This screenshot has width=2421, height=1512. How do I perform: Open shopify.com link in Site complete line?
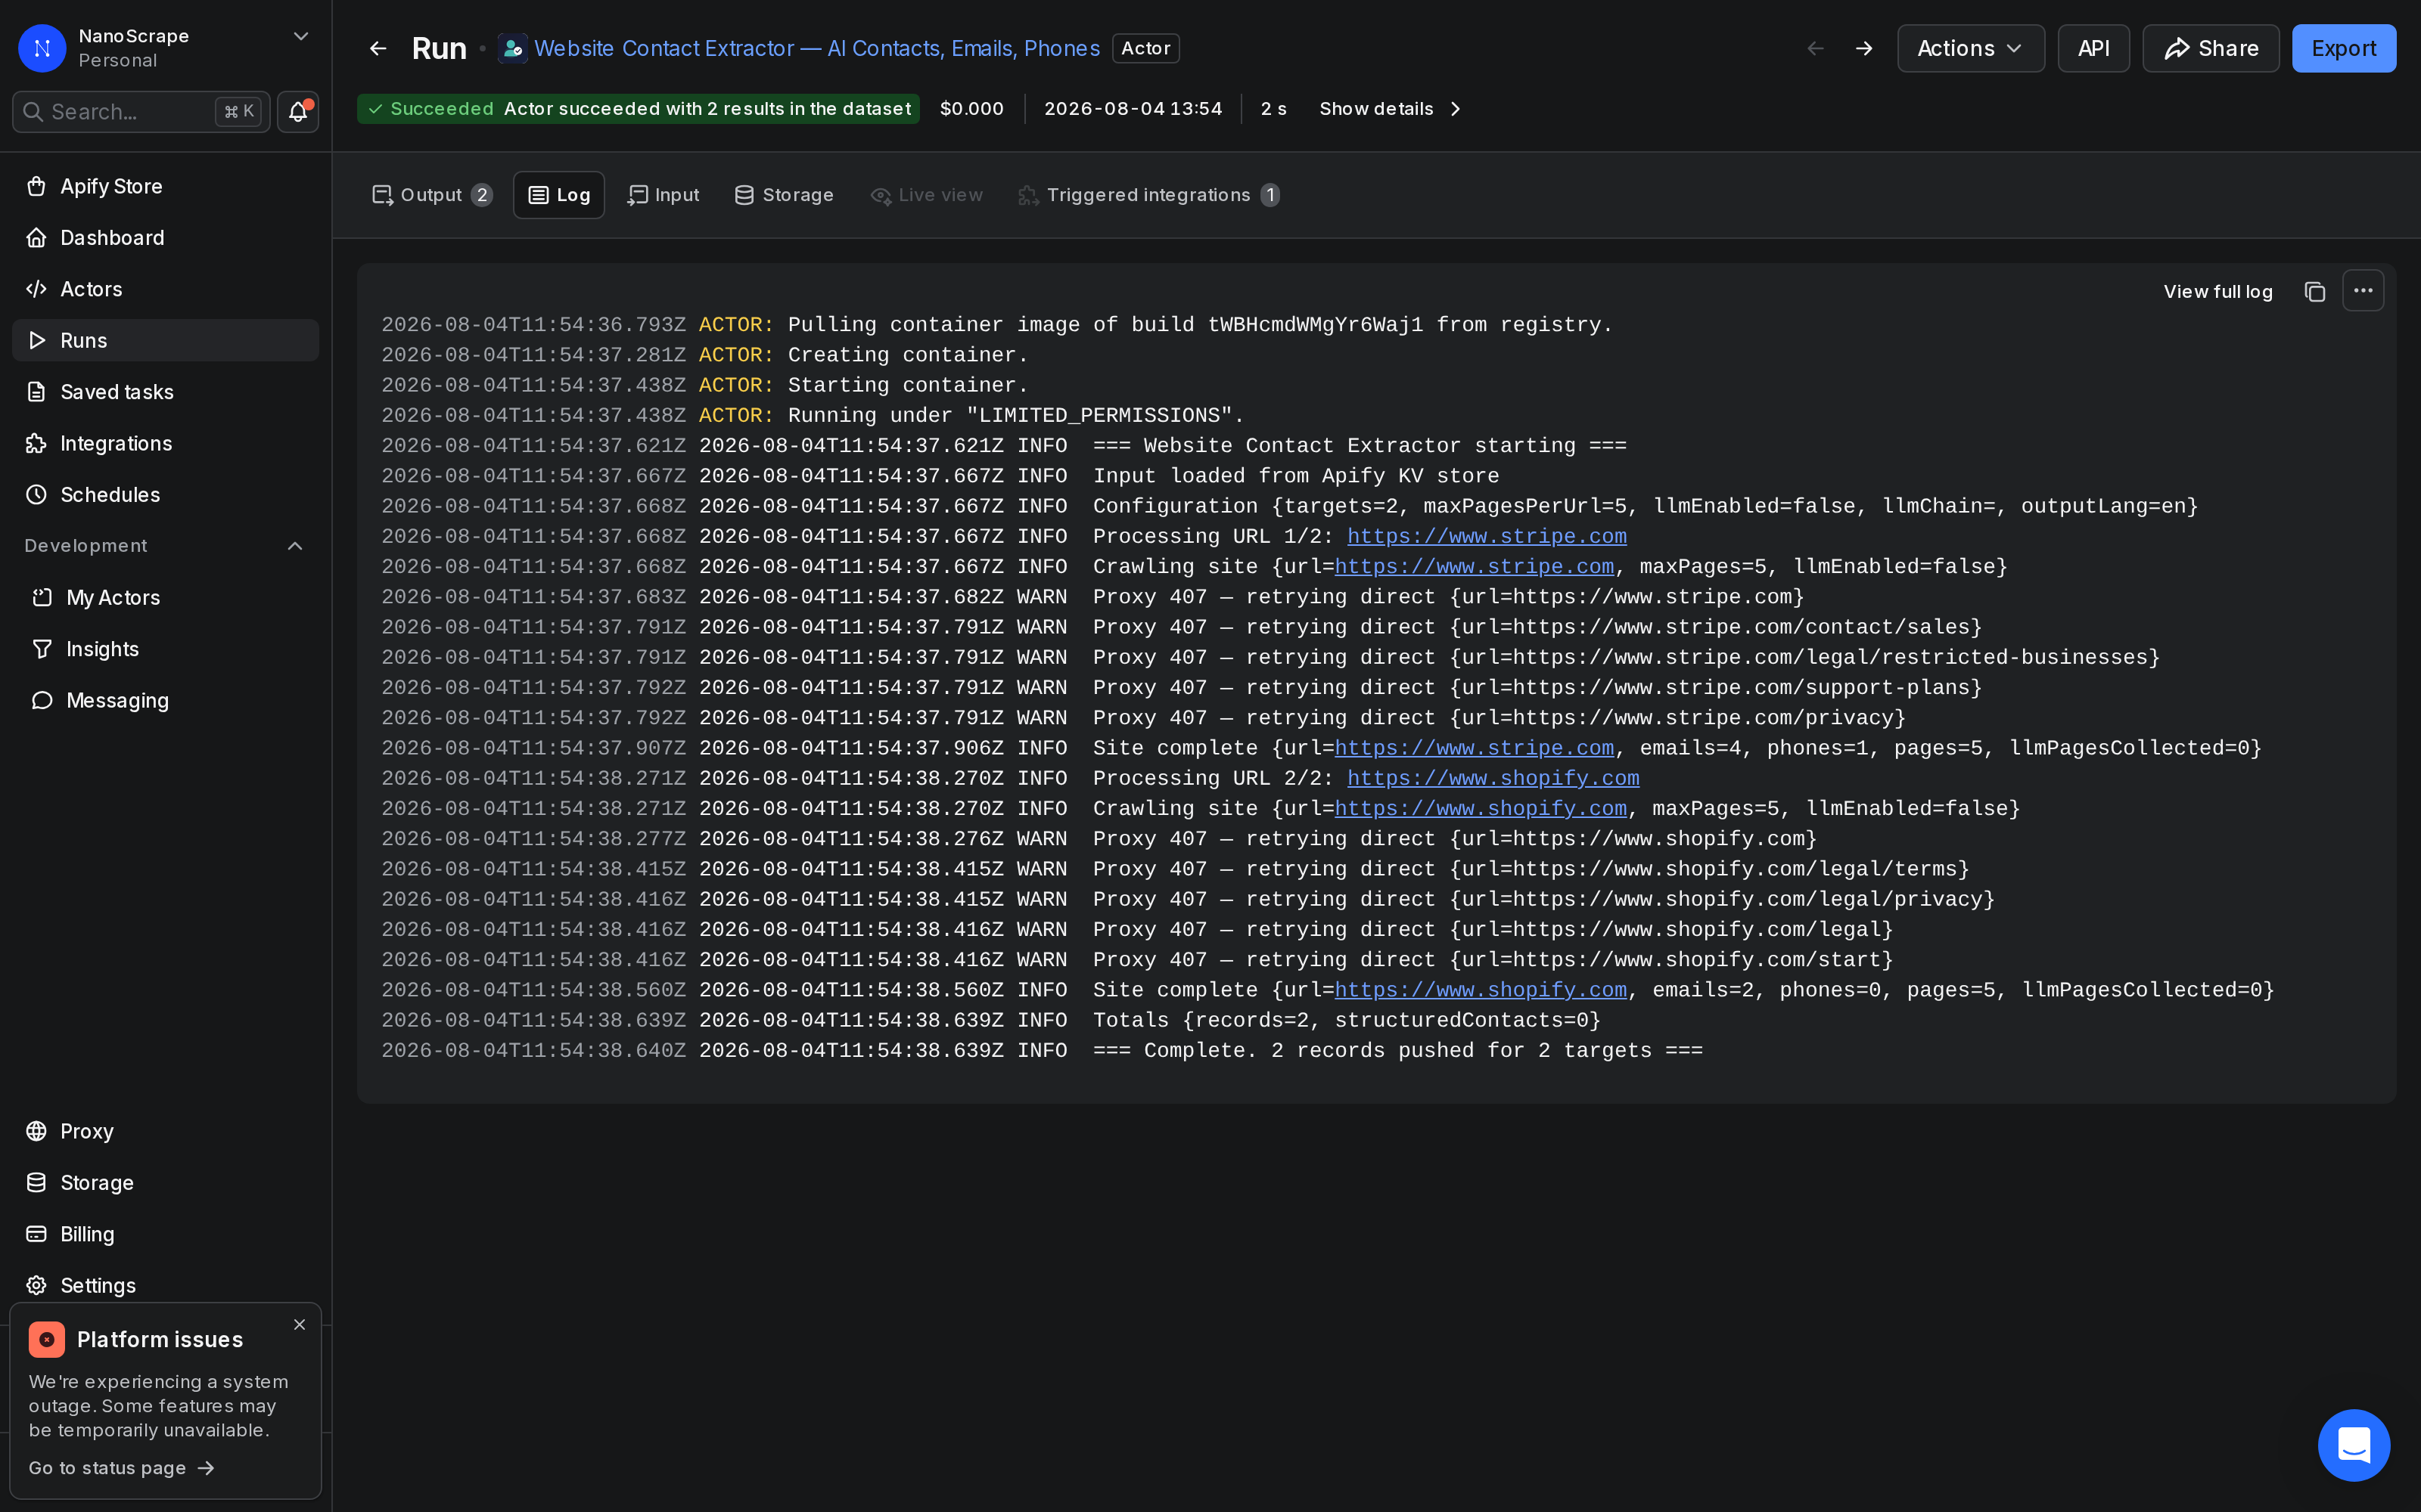click(1480, 990)
